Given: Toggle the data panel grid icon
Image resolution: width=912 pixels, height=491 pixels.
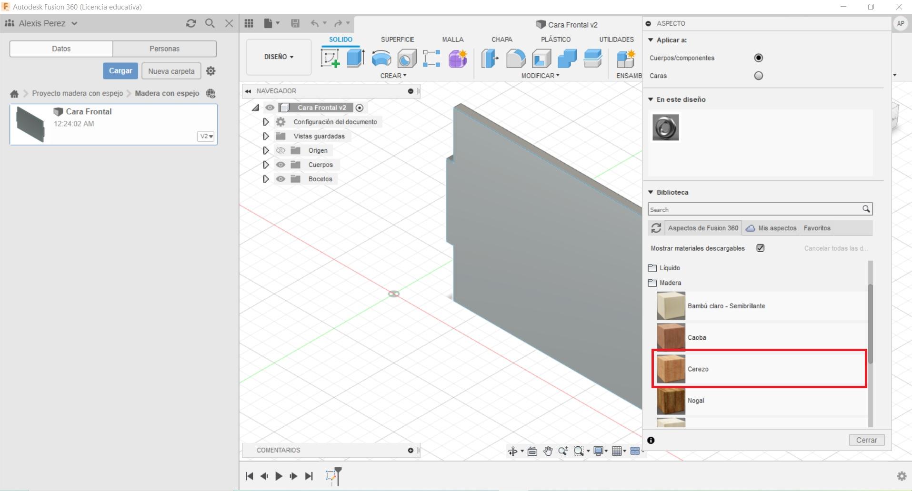Looking at the screenshot, I should point(249,23).
